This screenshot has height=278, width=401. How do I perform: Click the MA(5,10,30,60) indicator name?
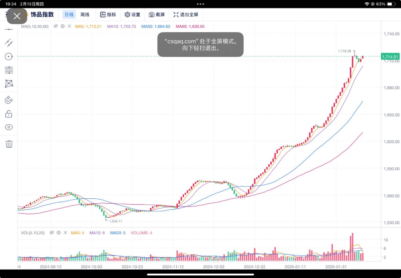35,26
